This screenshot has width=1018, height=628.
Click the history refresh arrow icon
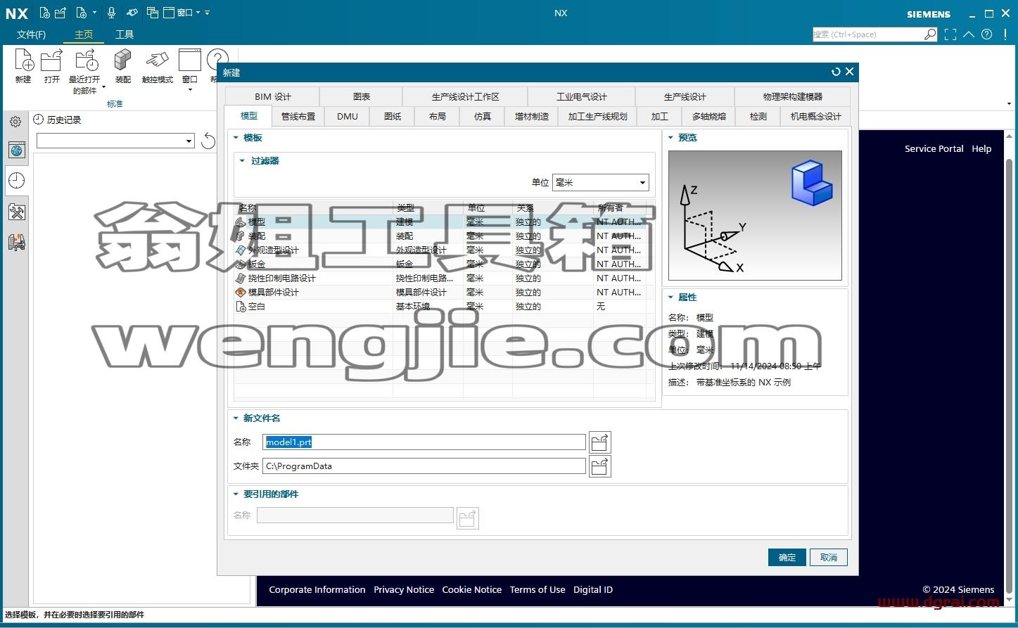pyautogui.click(x=208, y=141)
